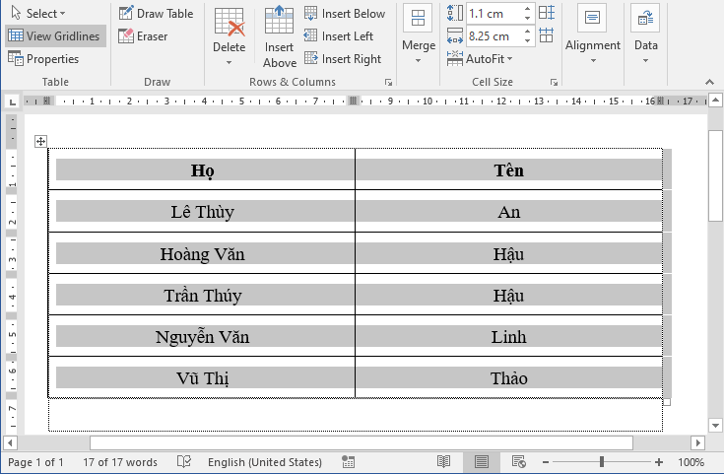The image size is (724, 474).
Task: Expand the Data dropdown arrow
Action: (645, 60)
